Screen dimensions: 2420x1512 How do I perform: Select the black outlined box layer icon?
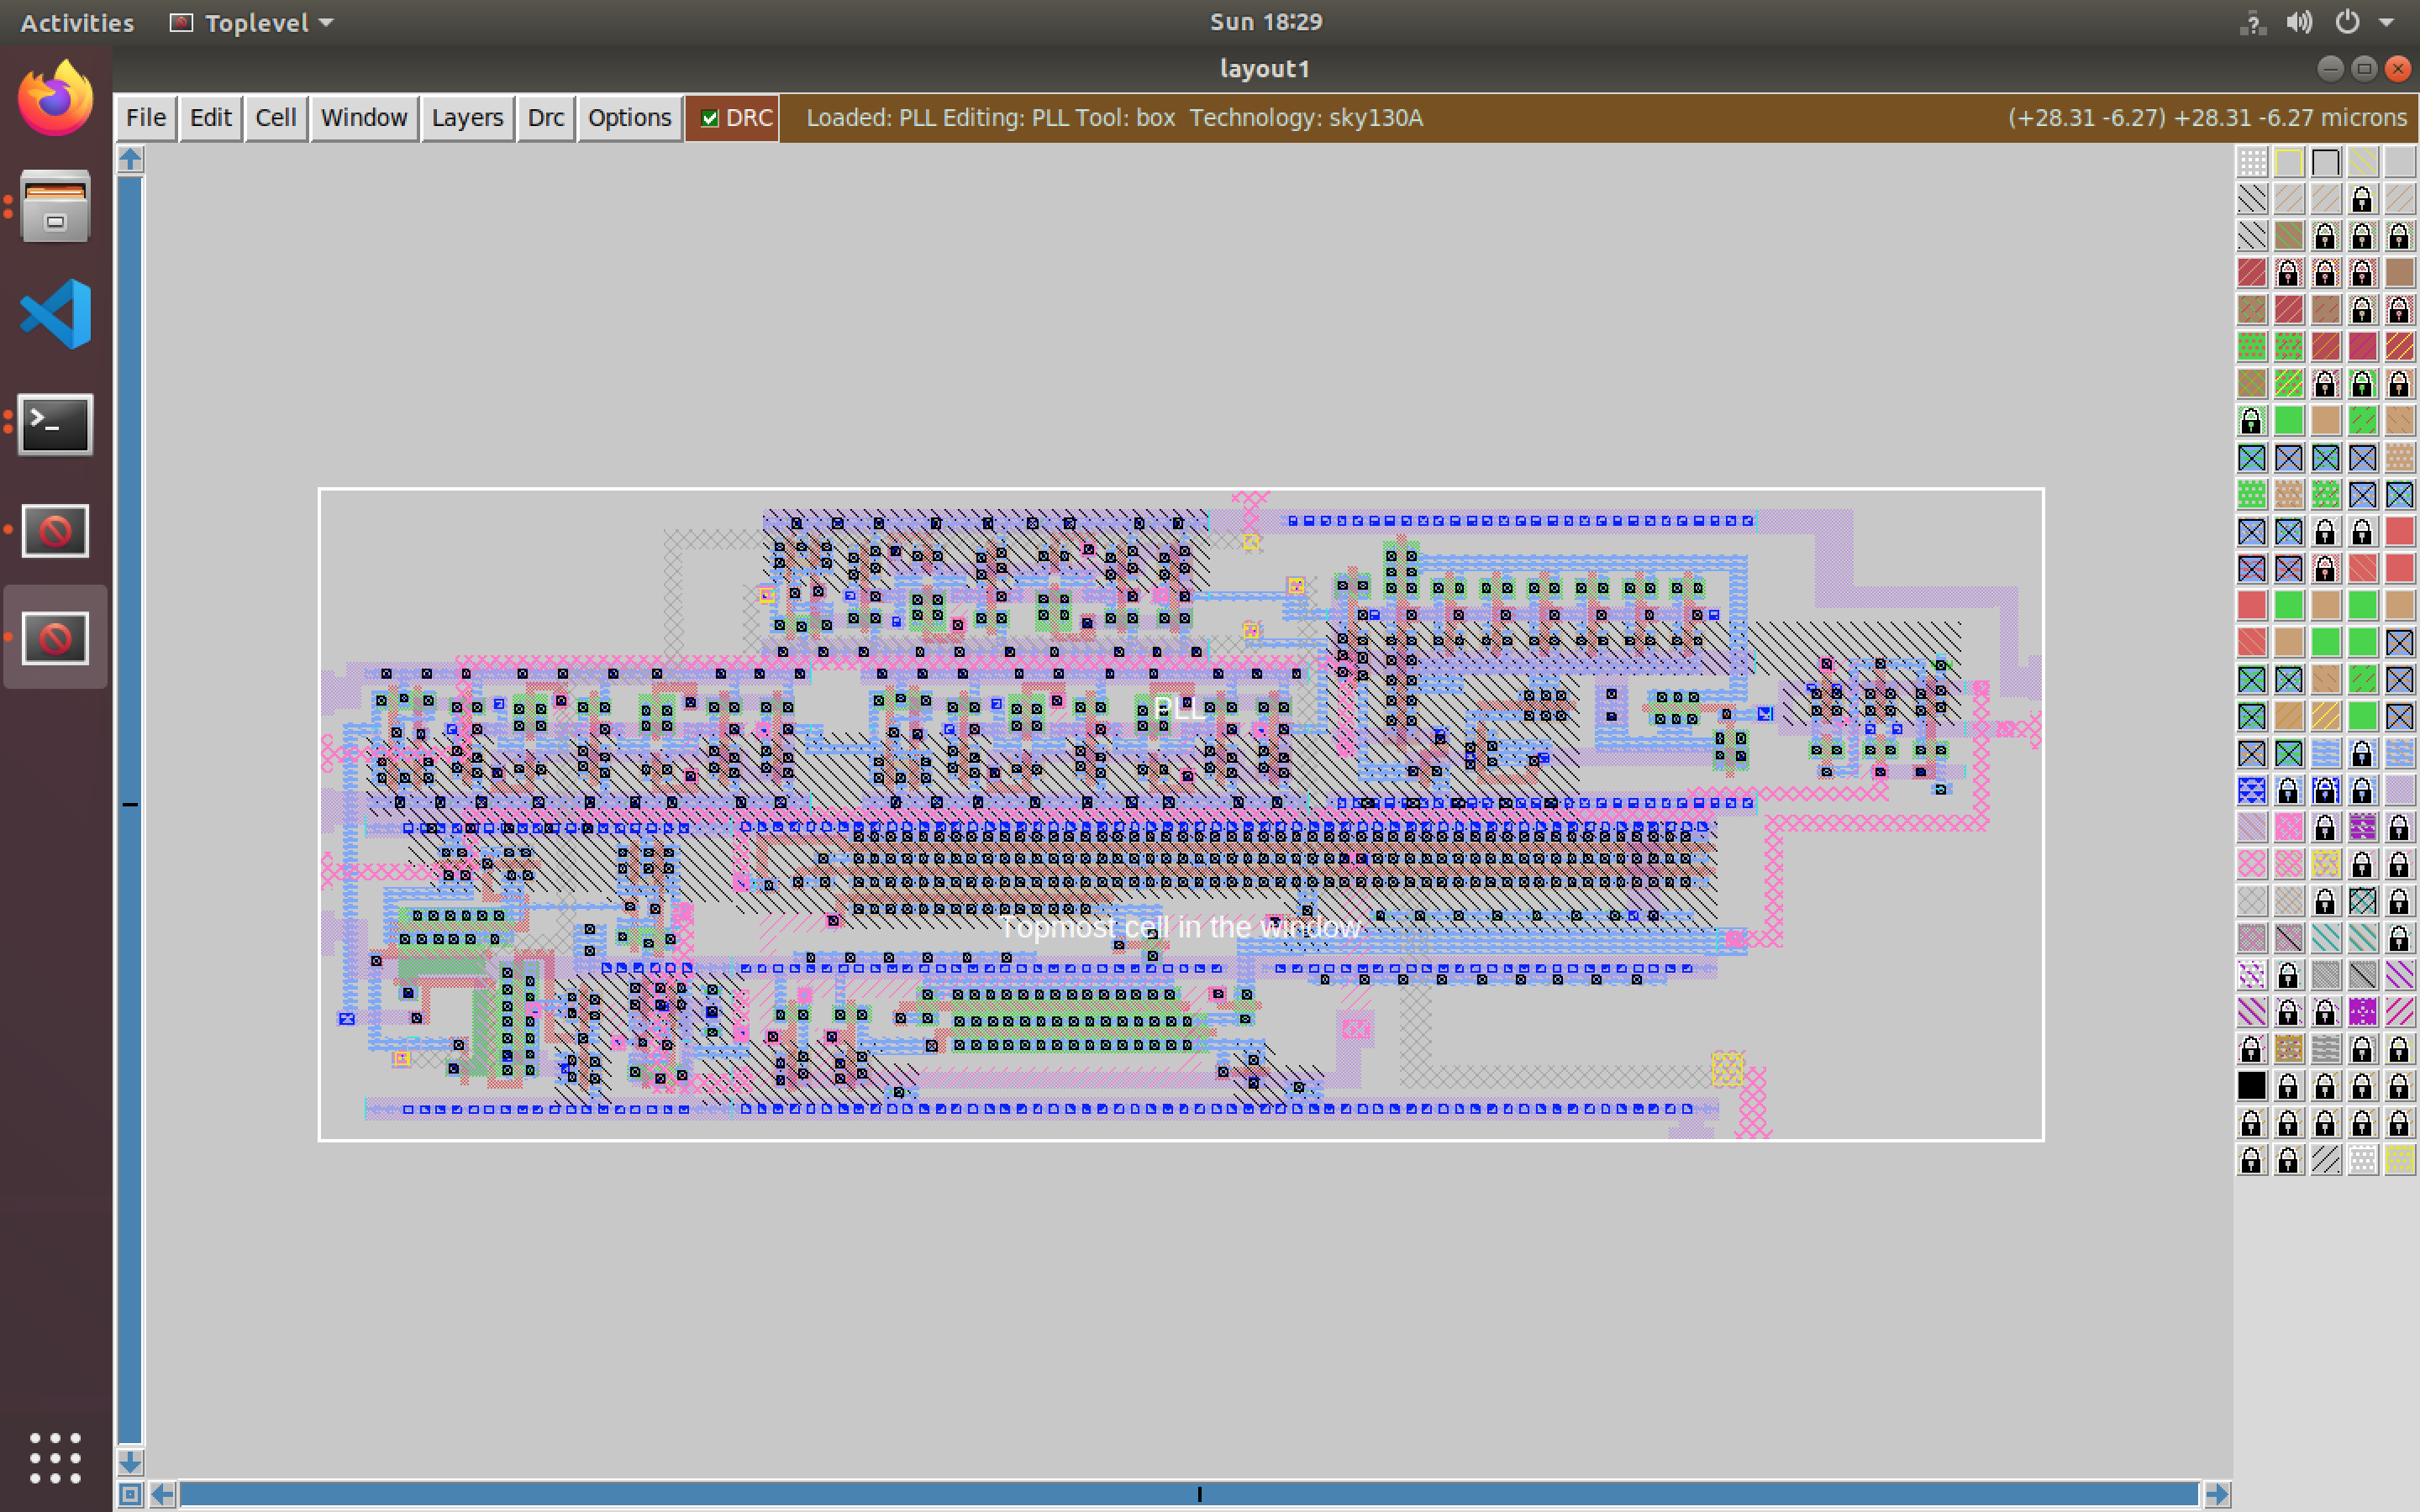2325,162
